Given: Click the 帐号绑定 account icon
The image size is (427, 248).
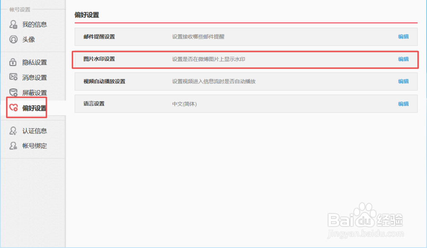Looking at the screenshot, I should [13, 146].
